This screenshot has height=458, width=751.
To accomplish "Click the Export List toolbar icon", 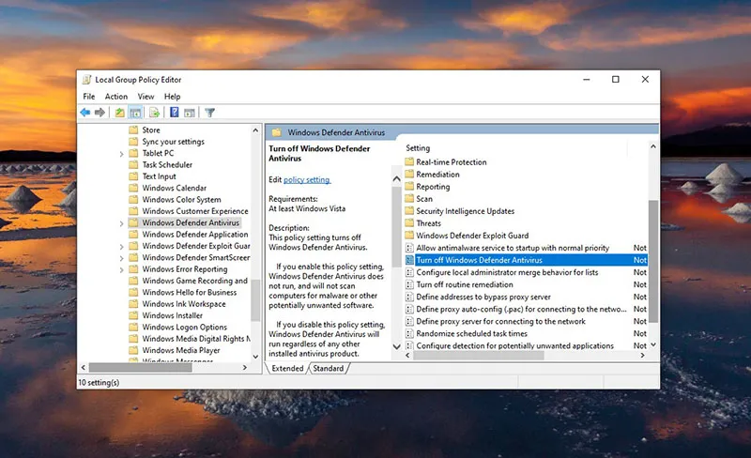I will pyautogui.click(x=154, y=113).
